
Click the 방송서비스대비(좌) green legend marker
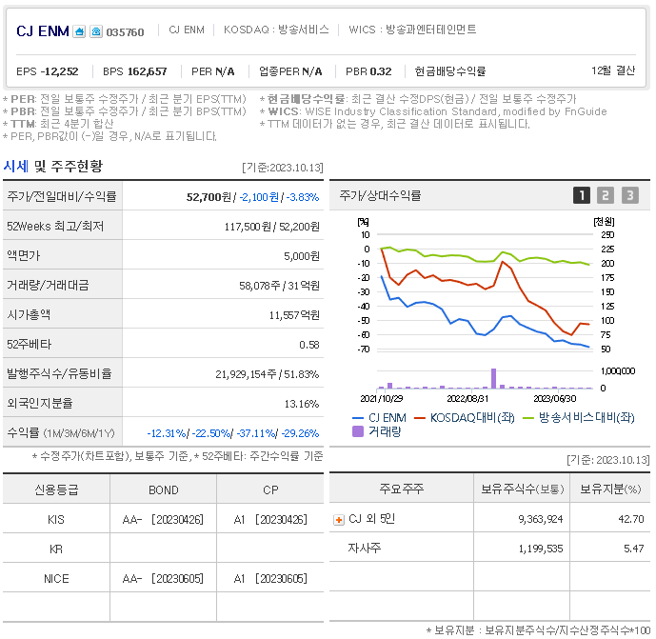point(528,418)
